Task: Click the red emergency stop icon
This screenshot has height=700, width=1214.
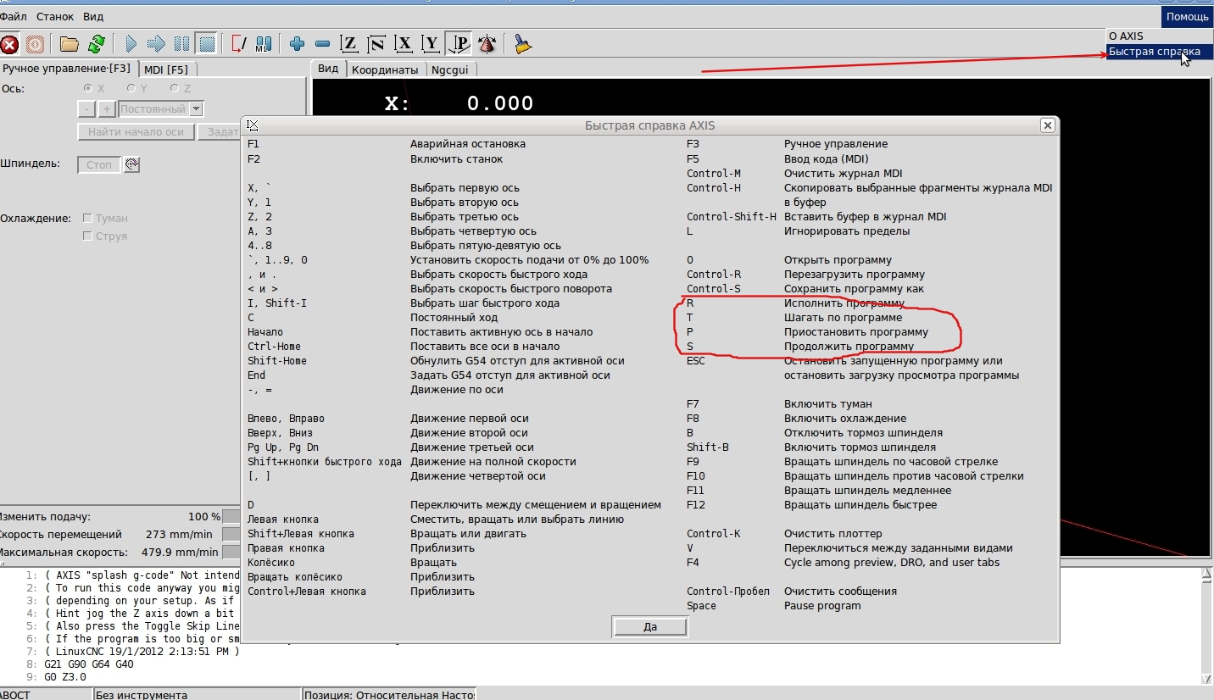Action: [9, 44]
